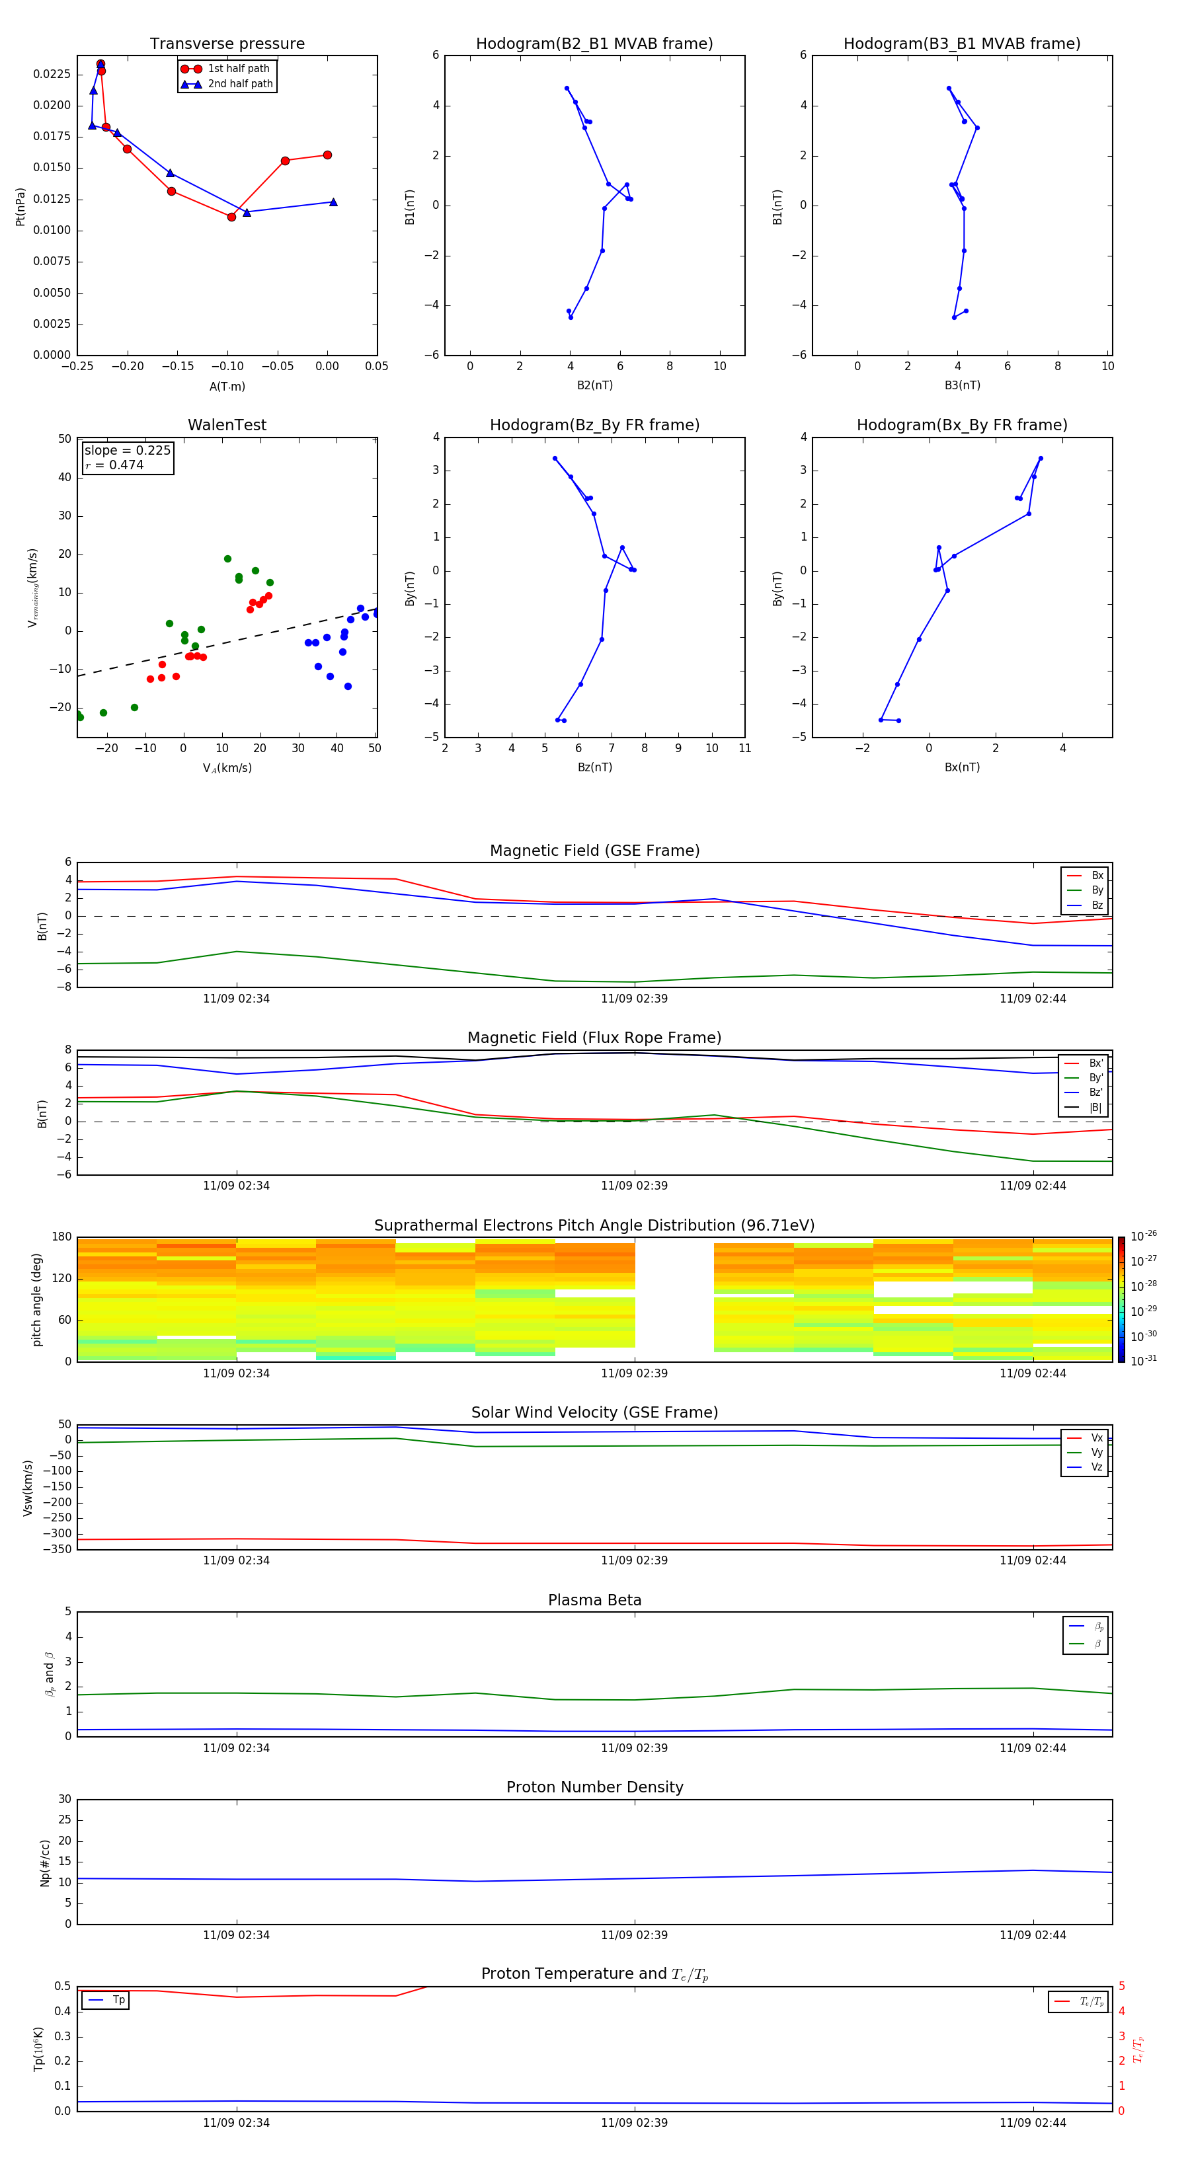The width and height of the screenshot is (1190, 2181).
Task: Click the "Bx'" legend entry in Flux Rope panel
Action: (x=1084, y=1063)
